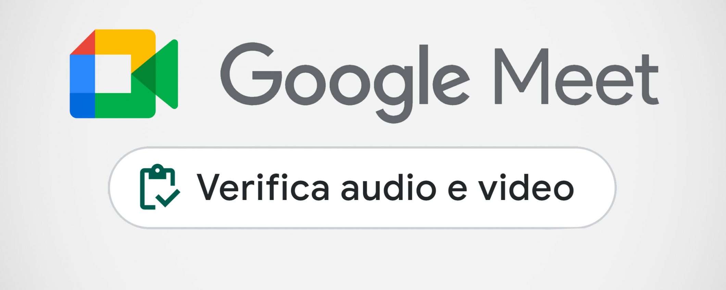Open the Verifica audio e video button
The height and width of the screenshot is (290, 726).
point(362,187)
